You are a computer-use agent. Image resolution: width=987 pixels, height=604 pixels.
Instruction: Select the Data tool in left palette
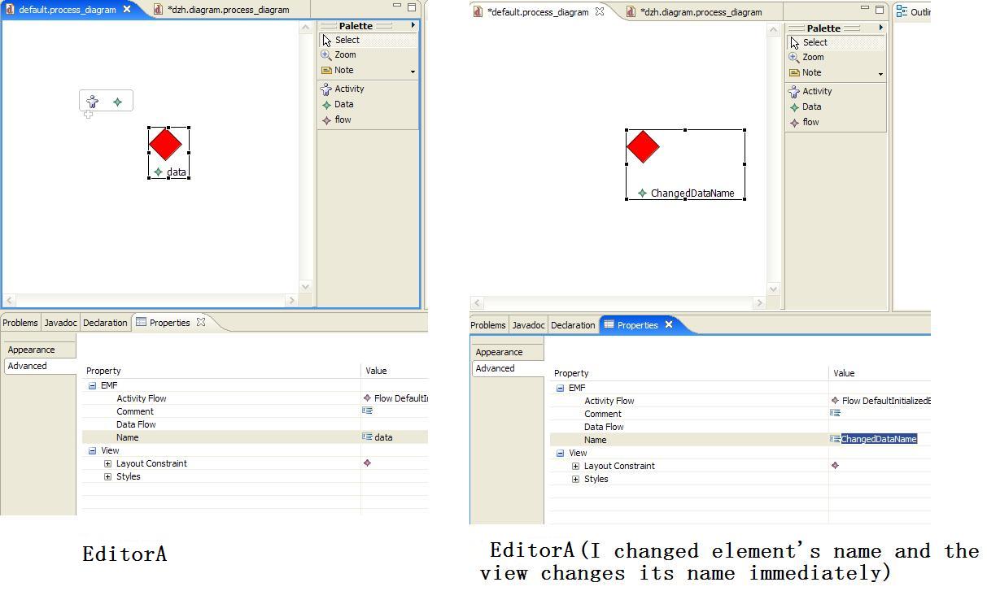338,105
